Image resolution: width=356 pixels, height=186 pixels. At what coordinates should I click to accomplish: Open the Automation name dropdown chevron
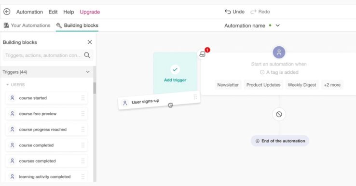(x=277, y=26)
